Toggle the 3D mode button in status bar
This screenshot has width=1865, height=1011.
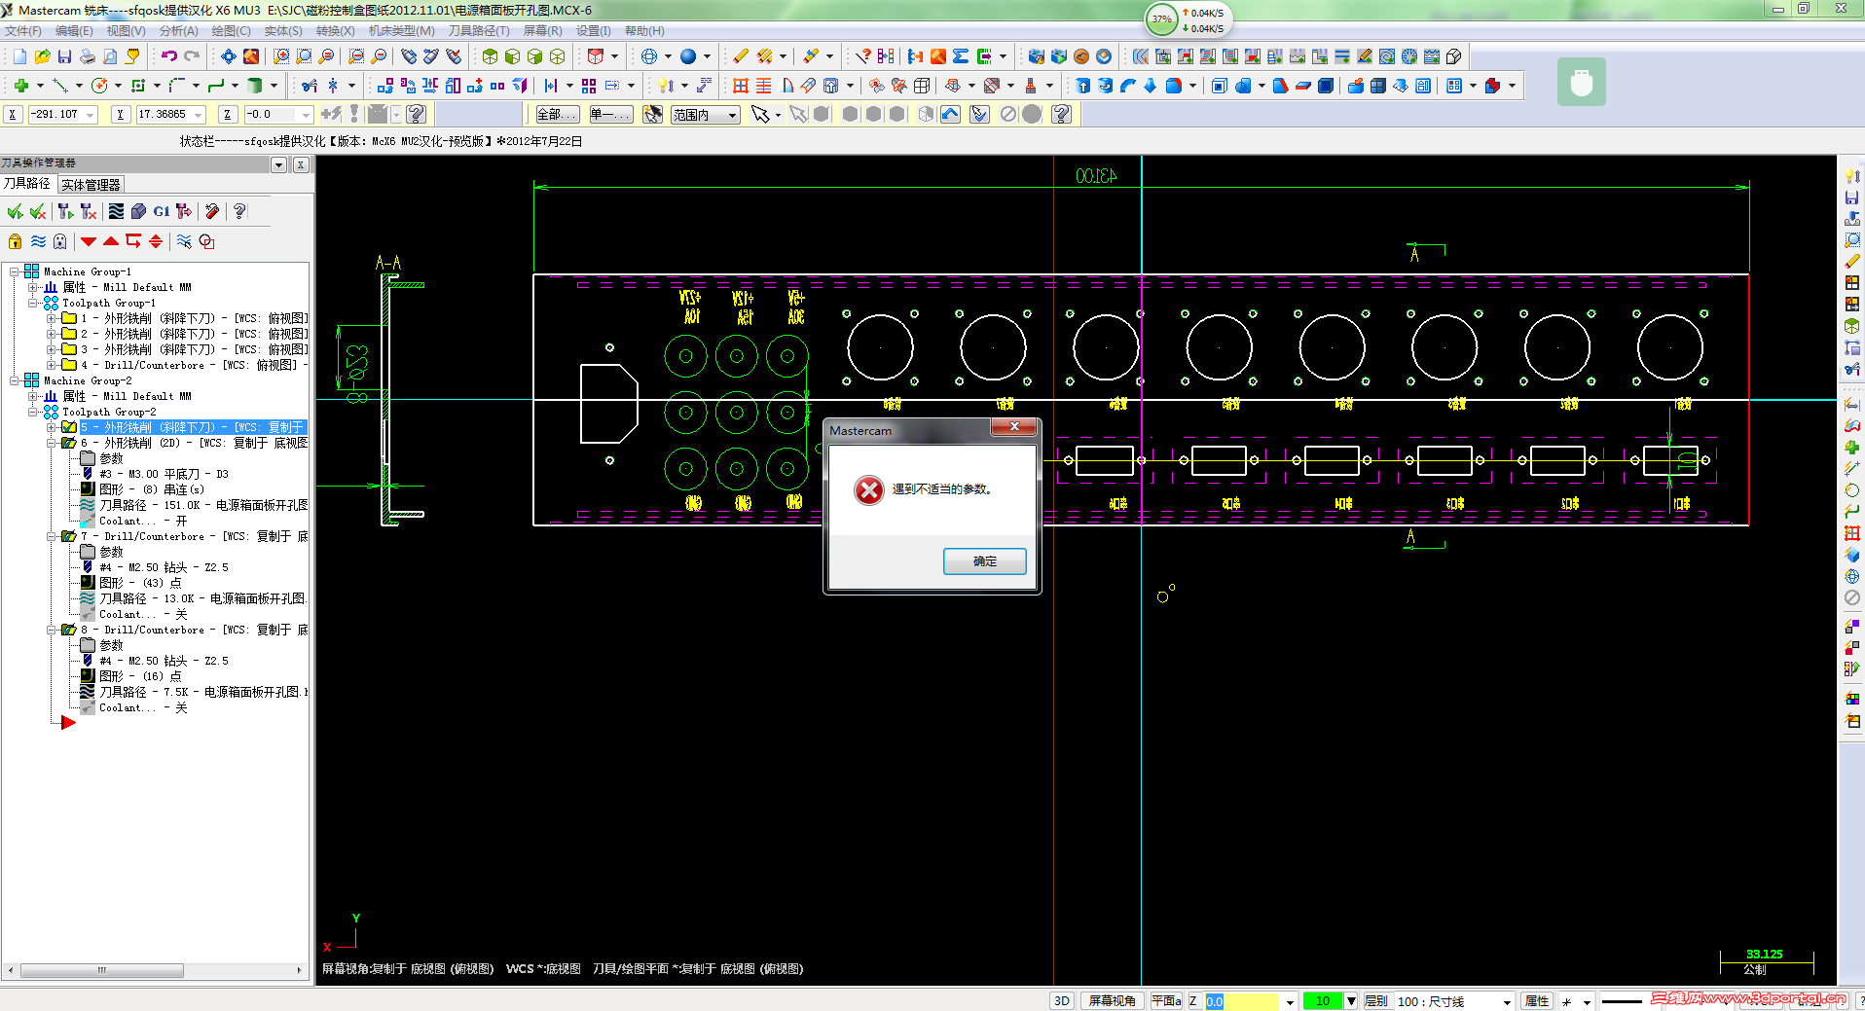click(x=1061, y=1000)
